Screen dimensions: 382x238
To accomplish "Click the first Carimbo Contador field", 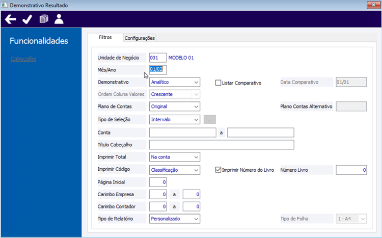I will [x=158, y=206].
